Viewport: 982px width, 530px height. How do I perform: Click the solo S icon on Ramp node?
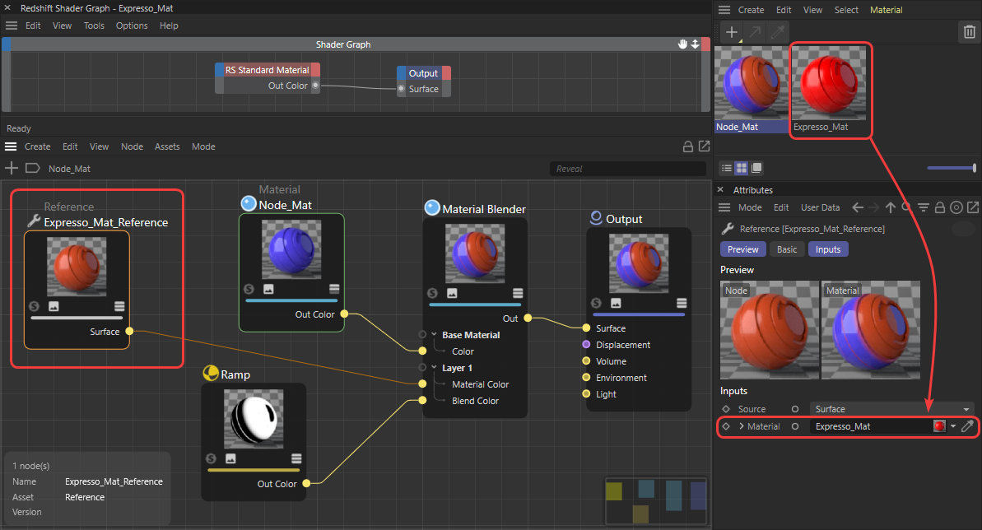[211, 458]
